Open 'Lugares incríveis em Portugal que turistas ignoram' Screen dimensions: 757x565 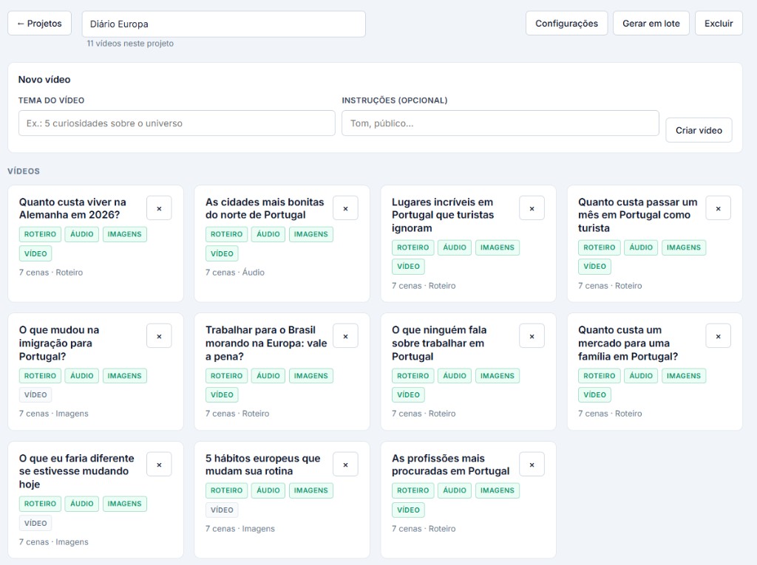(x=443, y=215)
